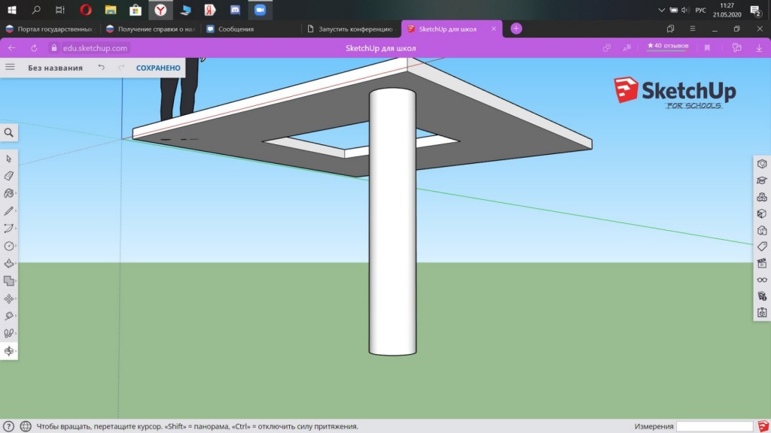Click the СОХРАНЕНО save status button
Image resolution: width=771 pixels, height=433 pixels.
click(x=158, y=68)
